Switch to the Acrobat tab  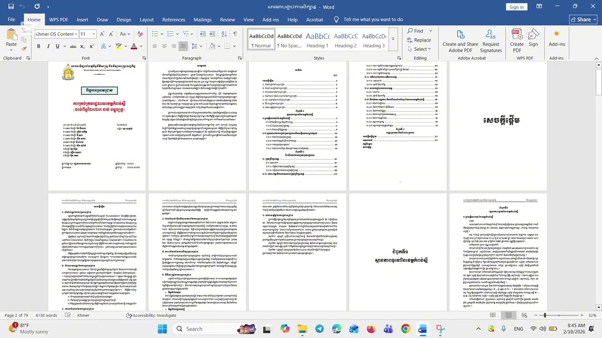coord(315,20)
